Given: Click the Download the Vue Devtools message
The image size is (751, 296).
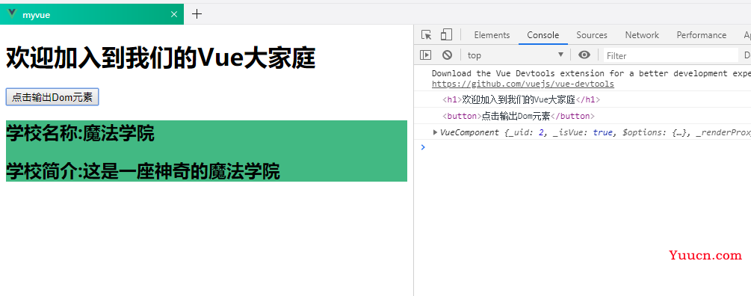Looking at the screenshot, I should coord(591,73).
